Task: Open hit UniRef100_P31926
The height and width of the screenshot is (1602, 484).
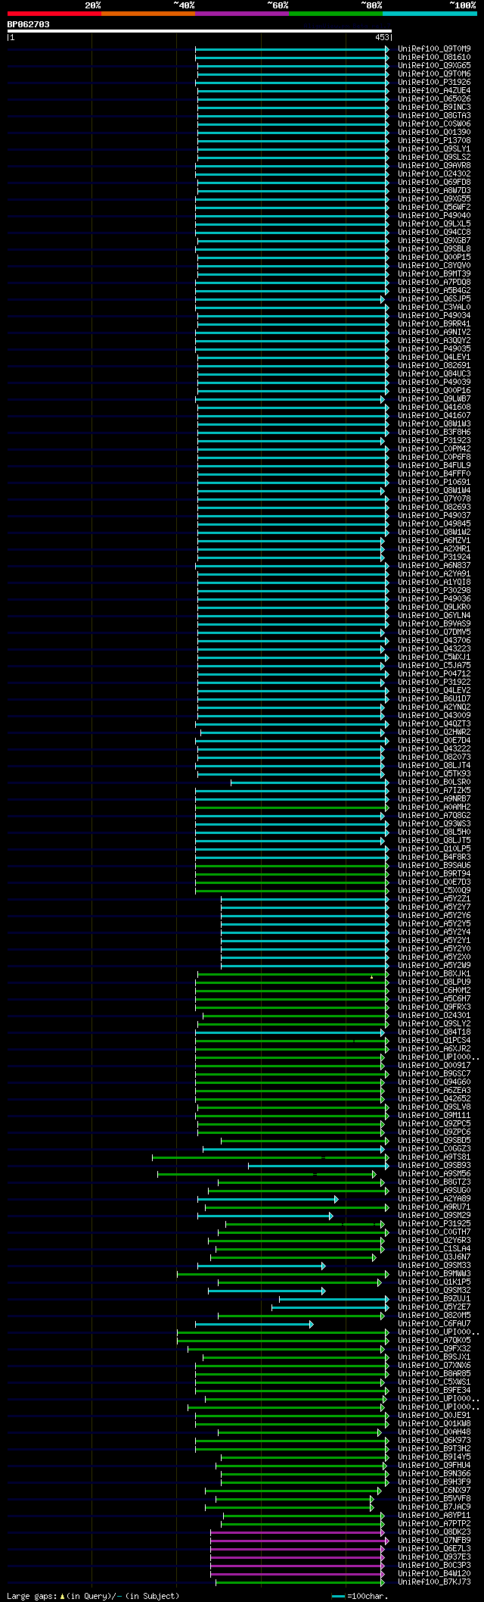Action: (x=434, y=82)
